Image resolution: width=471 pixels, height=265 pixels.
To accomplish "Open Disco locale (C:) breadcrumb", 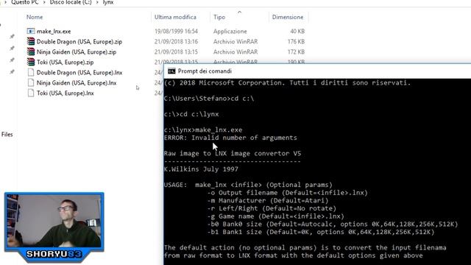I will pos(71,2).
